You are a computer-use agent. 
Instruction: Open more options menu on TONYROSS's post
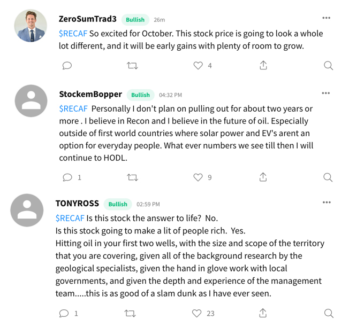[x=327, y=202]
